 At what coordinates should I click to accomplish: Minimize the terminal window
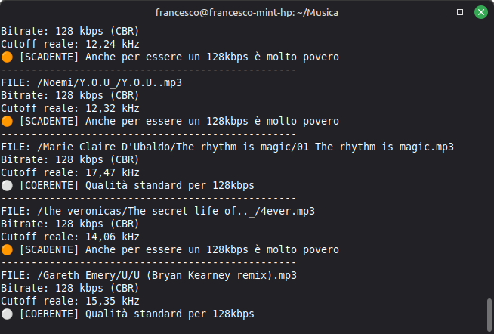pyautogui.click(x=440, y=13)
